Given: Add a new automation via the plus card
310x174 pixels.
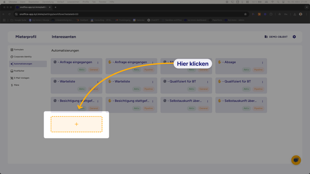Looking at the screenshot, I should 77,124.
